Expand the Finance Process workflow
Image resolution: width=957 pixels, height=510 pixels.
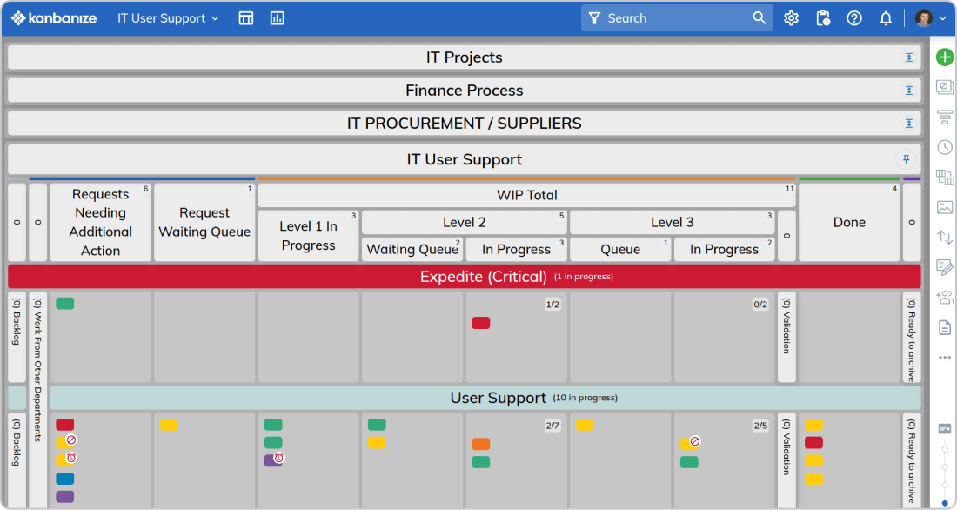click(x=909, y=91)
